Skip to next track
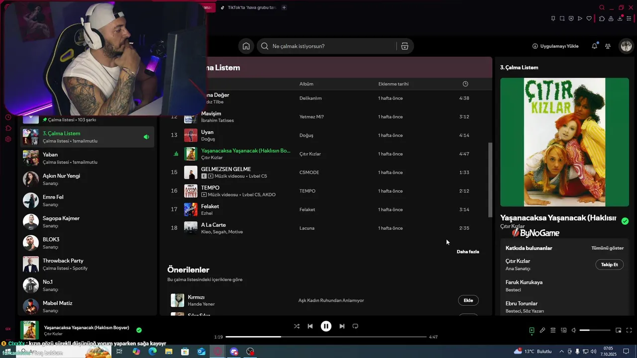Screen dimensions: 637x358 [342, 326]
